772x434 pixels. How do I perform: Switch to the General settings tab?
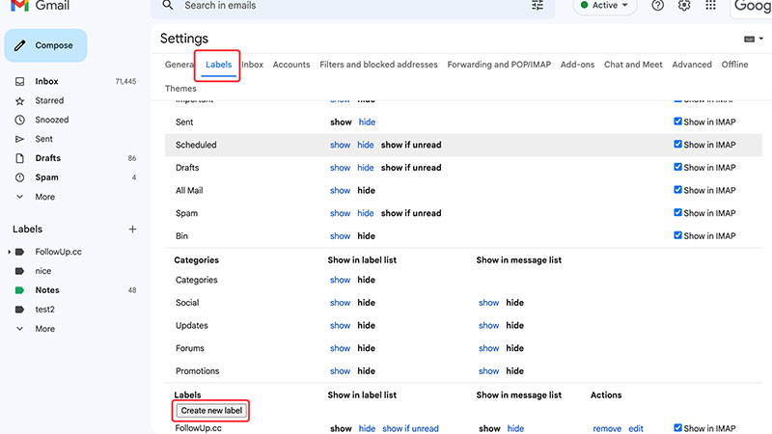179,65
